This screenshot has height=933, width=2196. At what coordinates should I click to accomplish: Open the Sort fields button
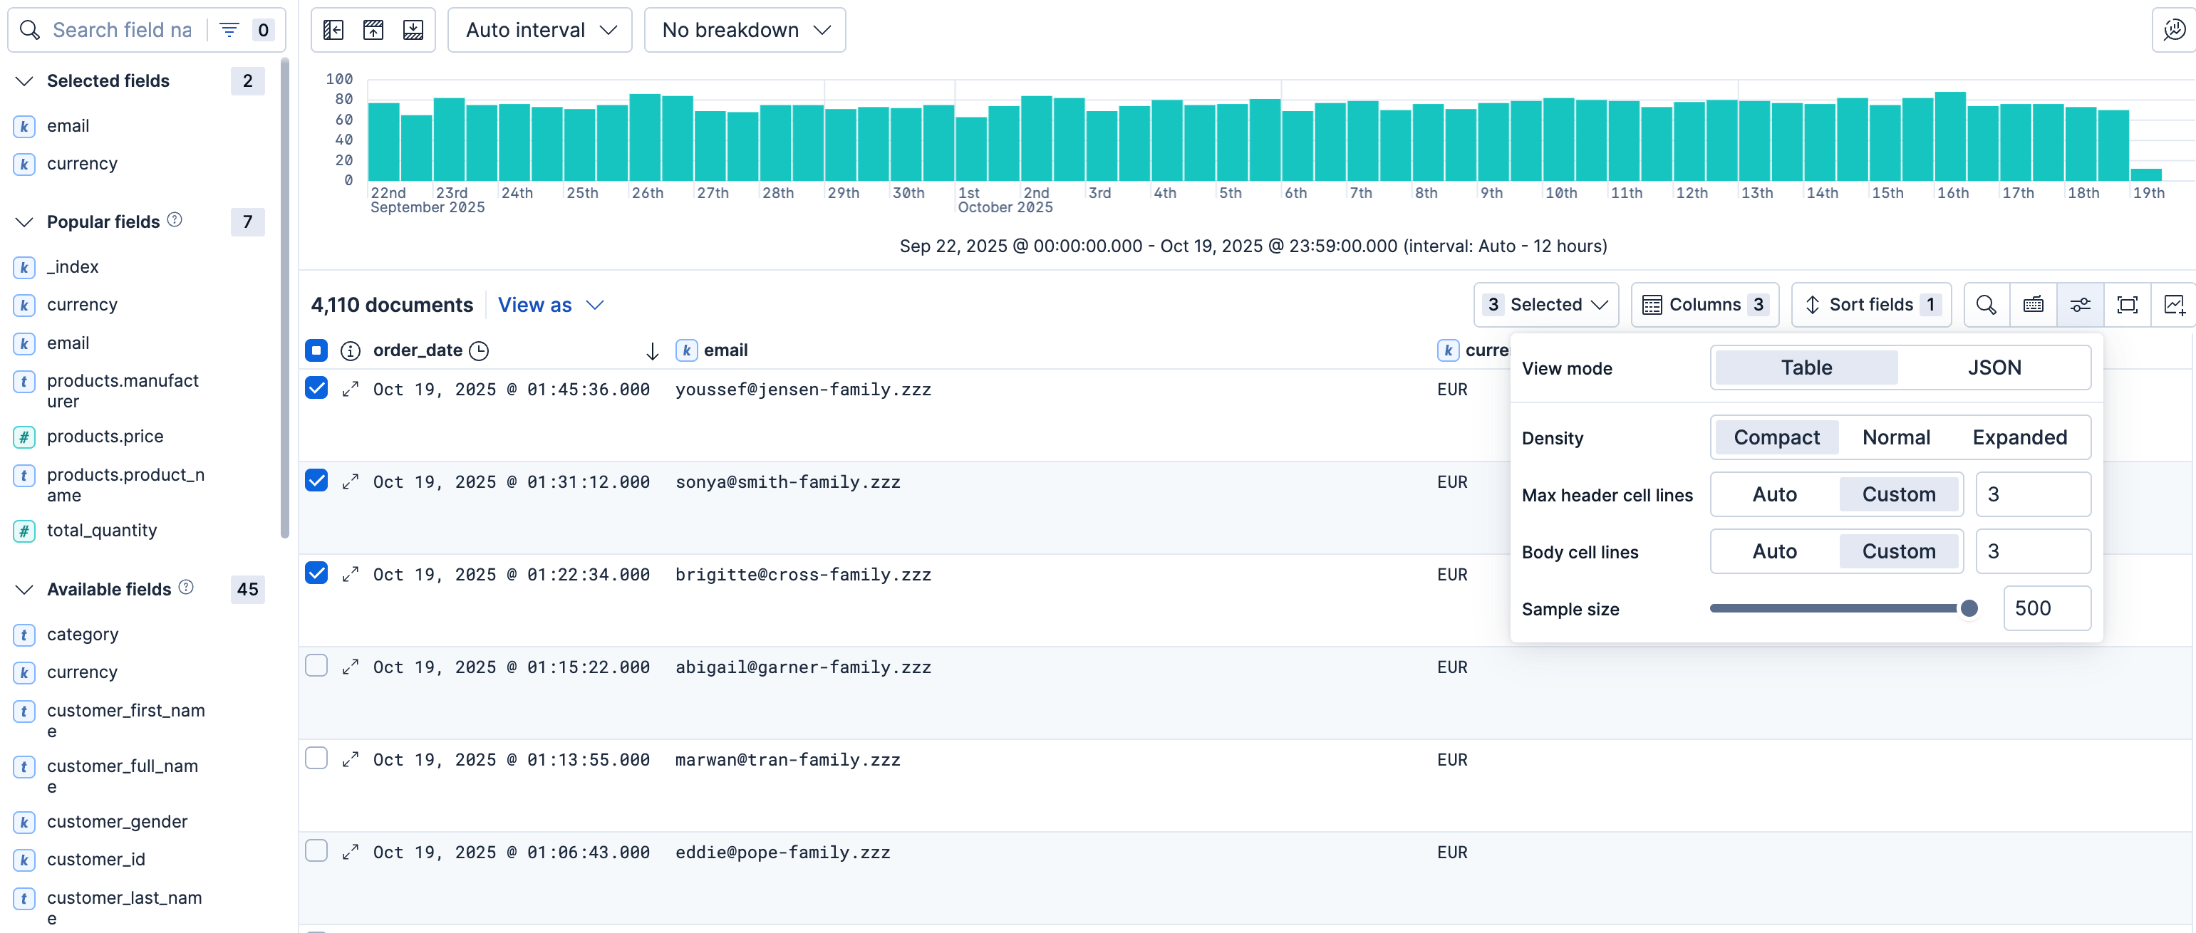coord(1871,305)
